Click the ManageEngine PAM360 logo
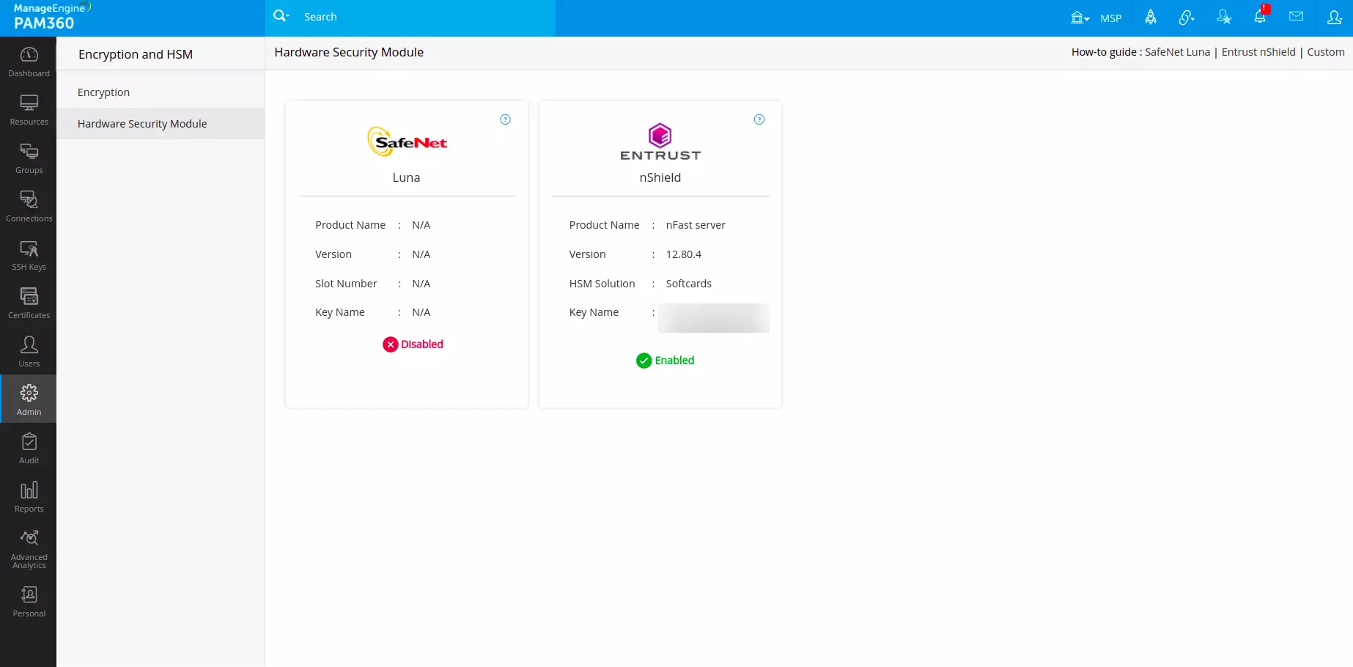Screen dimensions: 1353x667 51,17
